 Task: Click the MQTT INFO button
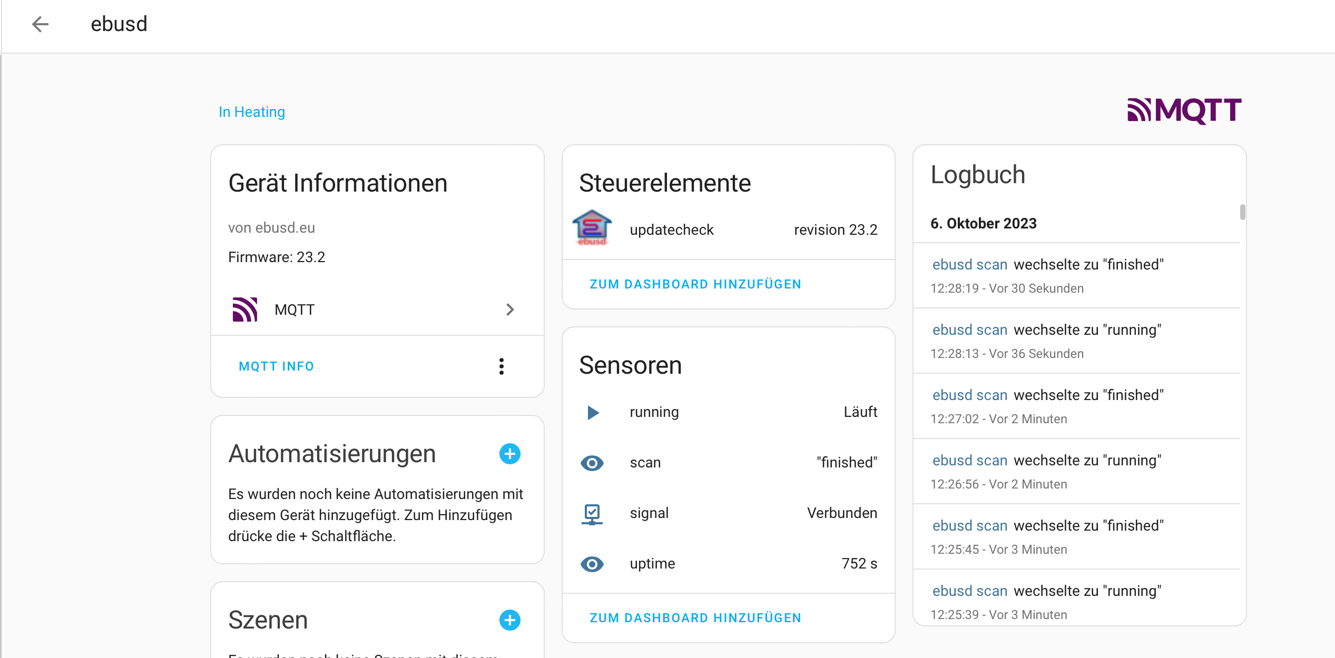coord(276,366)
